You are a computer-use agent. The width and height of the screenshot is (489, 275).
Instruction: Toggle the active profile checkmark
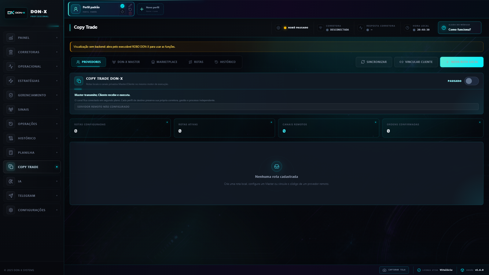[x=122, y=6]
